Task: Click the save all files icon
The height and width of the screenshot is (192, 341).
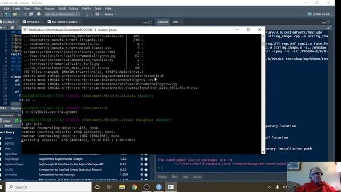Action: [31, 14]
